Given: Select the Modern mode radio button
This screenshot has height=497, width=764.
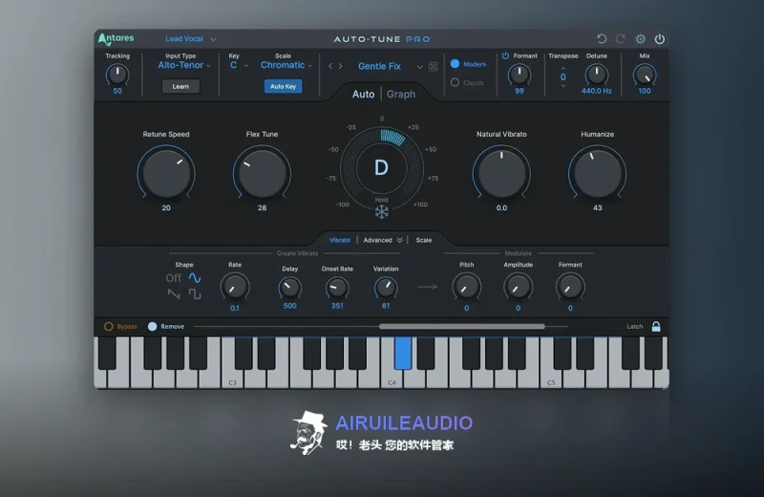Looking at the screenshot, I should [455, 64].
